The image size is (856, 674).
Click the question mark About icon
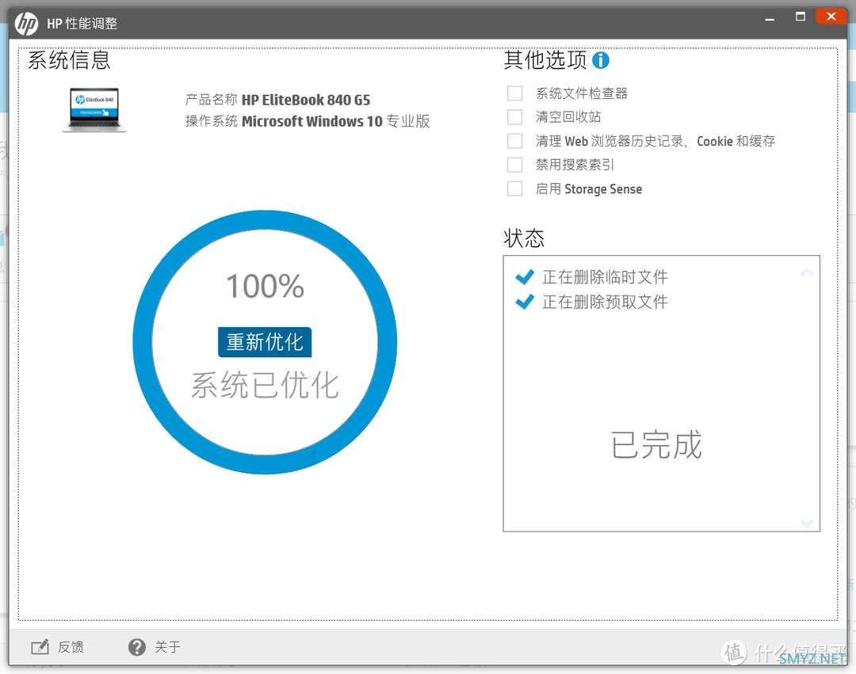click(x=136, y=647)
